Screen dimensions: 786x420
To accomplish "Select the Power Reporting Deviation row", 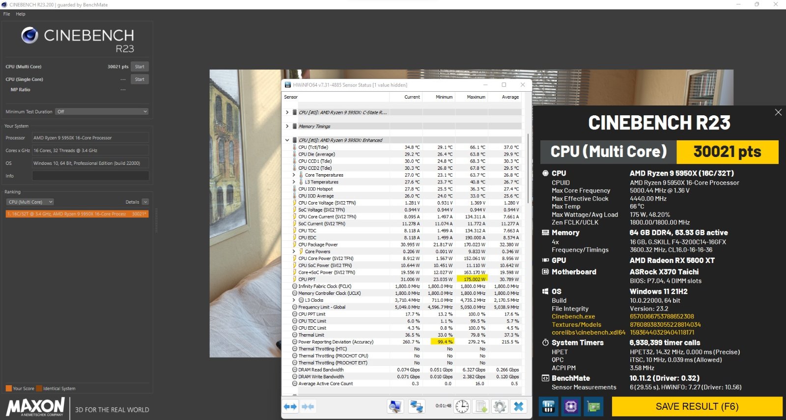I will (x=403, y=342).
